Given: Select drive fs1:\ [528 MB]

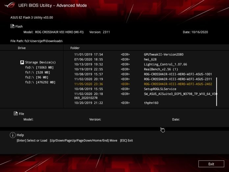Looking at the screenshot, I should (x=38, y=72).
